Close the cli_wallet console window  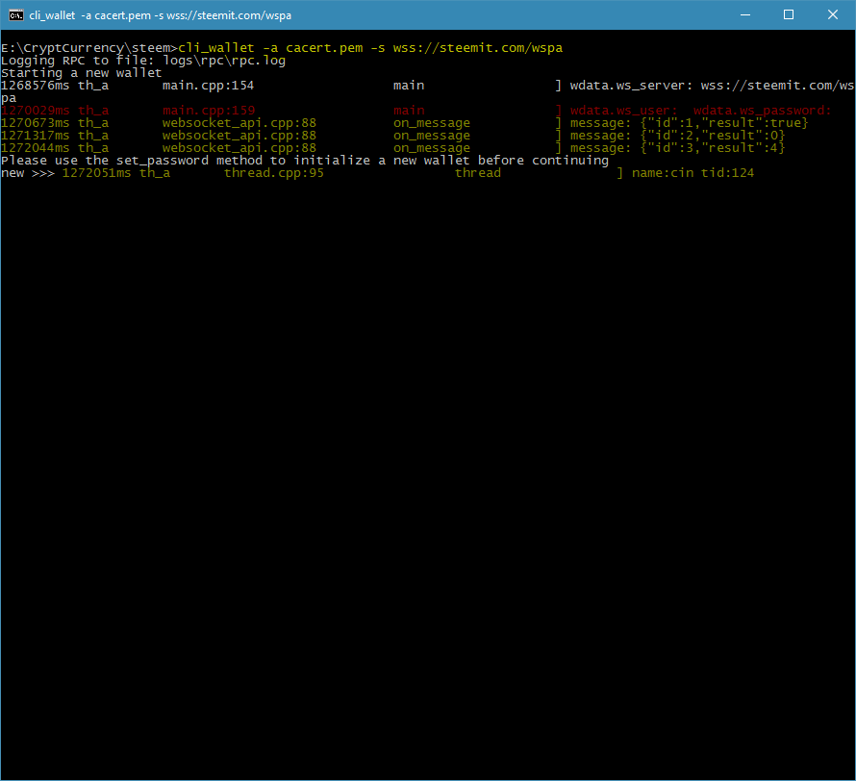pyautogui.click(x=833, y=14)
